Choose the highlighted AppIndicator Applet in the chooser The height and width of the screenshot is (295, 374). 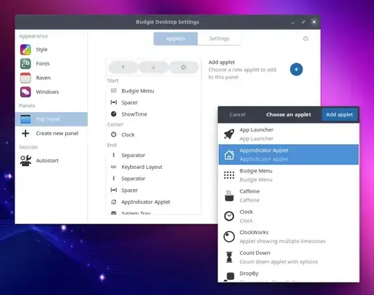[289, 154]
